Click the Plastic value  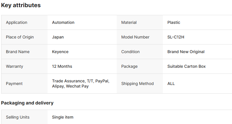point(174,22)
